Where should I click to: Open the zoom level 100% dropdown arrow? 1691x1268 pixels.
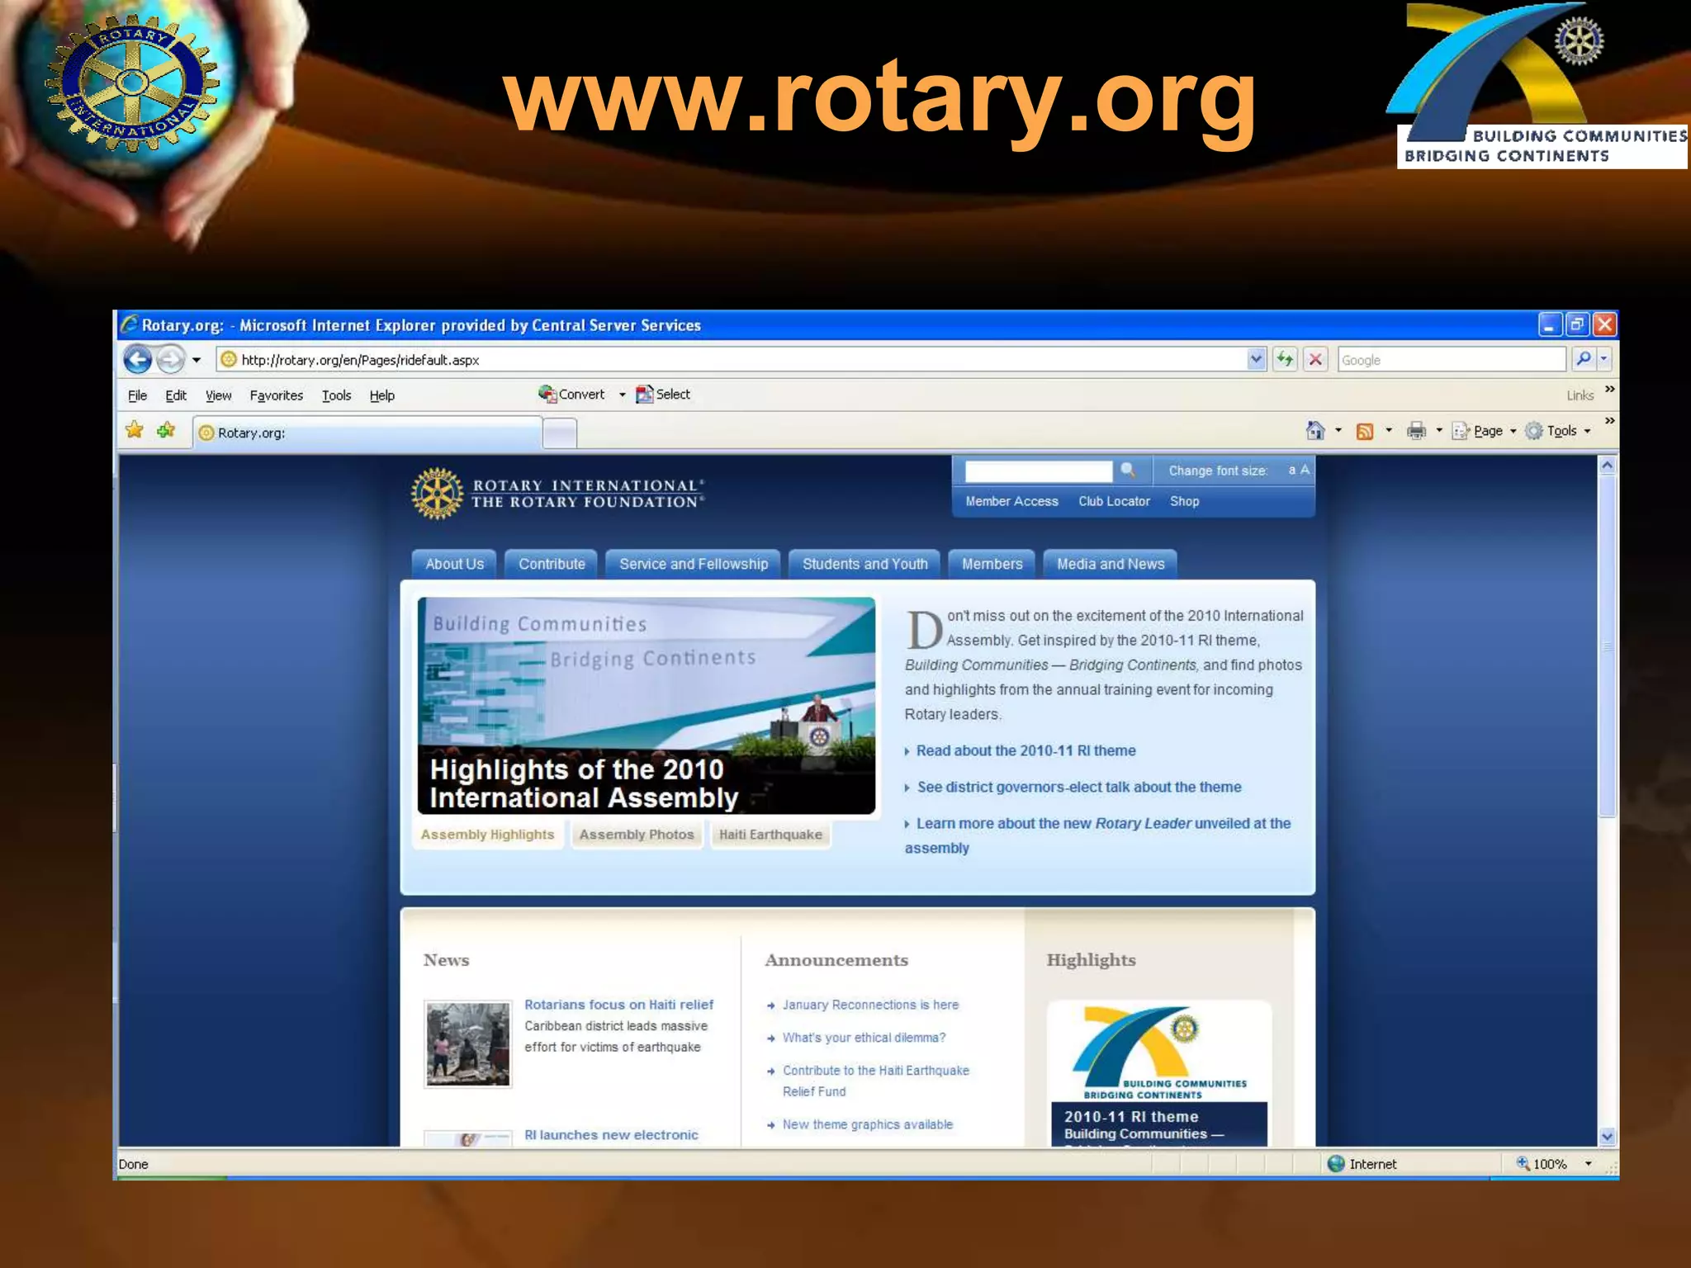click(1588, 1164)
